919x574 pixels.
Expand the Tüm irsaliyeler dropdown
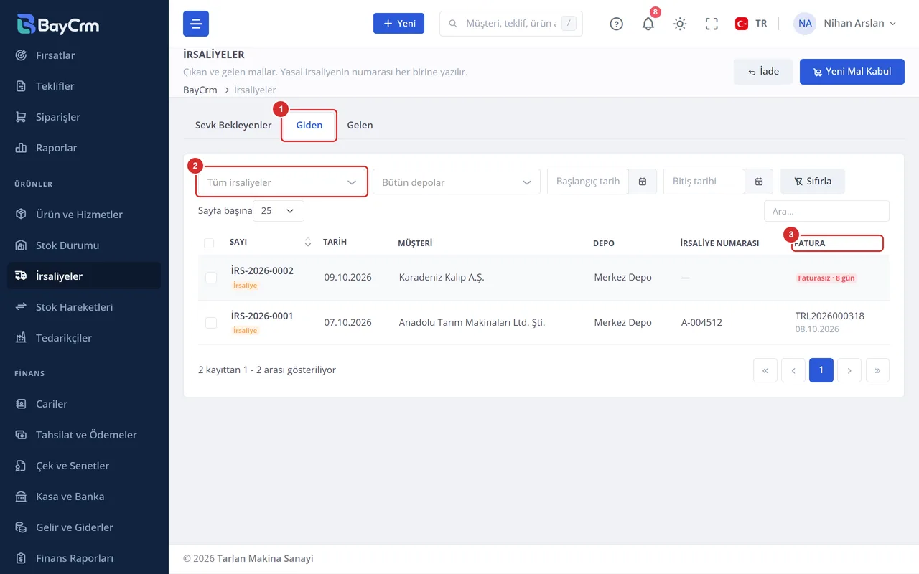pyautogui.click(x=281, y=182)
